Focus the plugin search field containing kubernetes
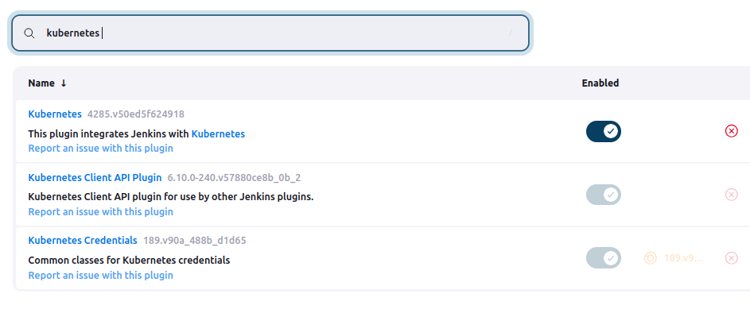 [270, 33]
